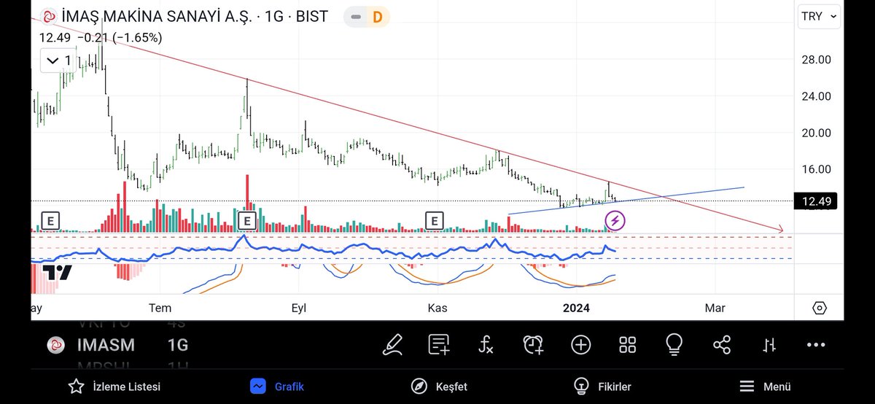The height and width of the screenshot is (404, 875).
Task: Switch to Grafik tab
Action: 277,386
